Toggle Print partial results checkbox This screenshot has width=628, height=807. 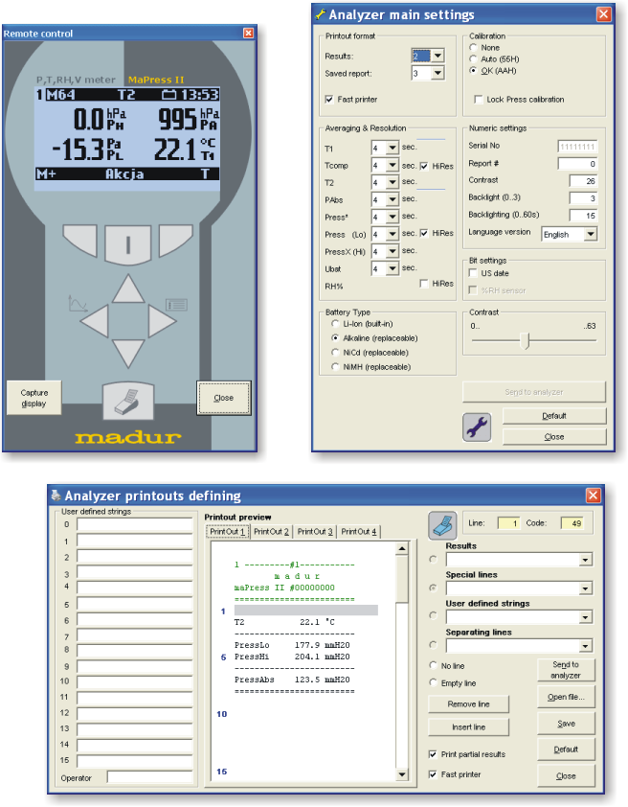[x=433, y=754]
